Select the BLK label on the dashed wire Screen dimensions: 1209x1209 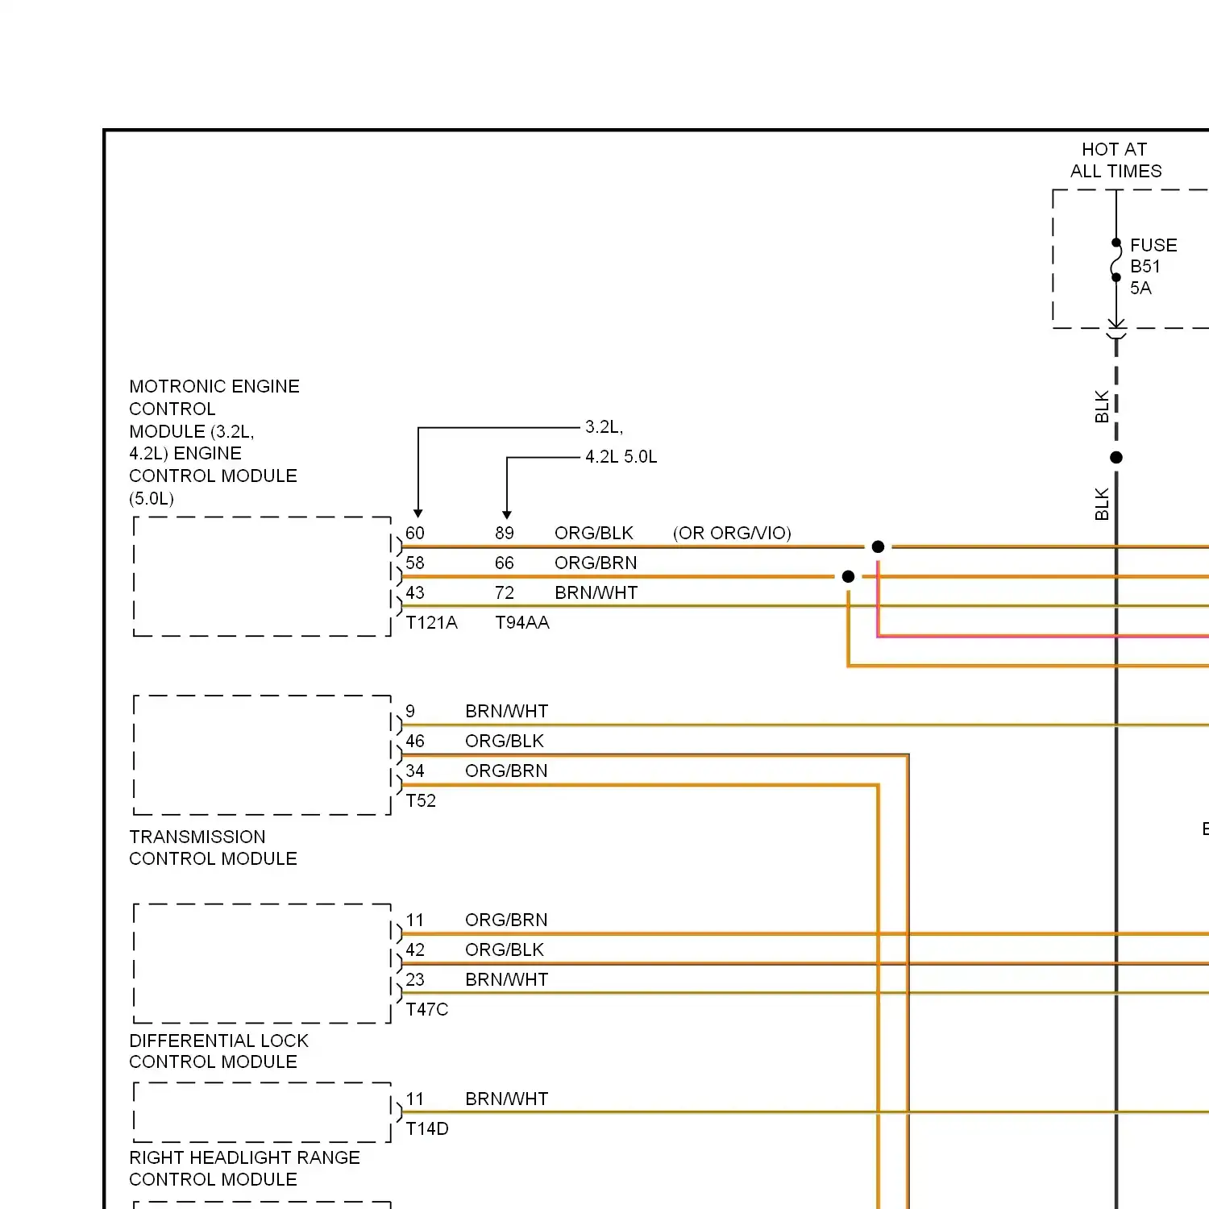click(x=1102, y=407)
